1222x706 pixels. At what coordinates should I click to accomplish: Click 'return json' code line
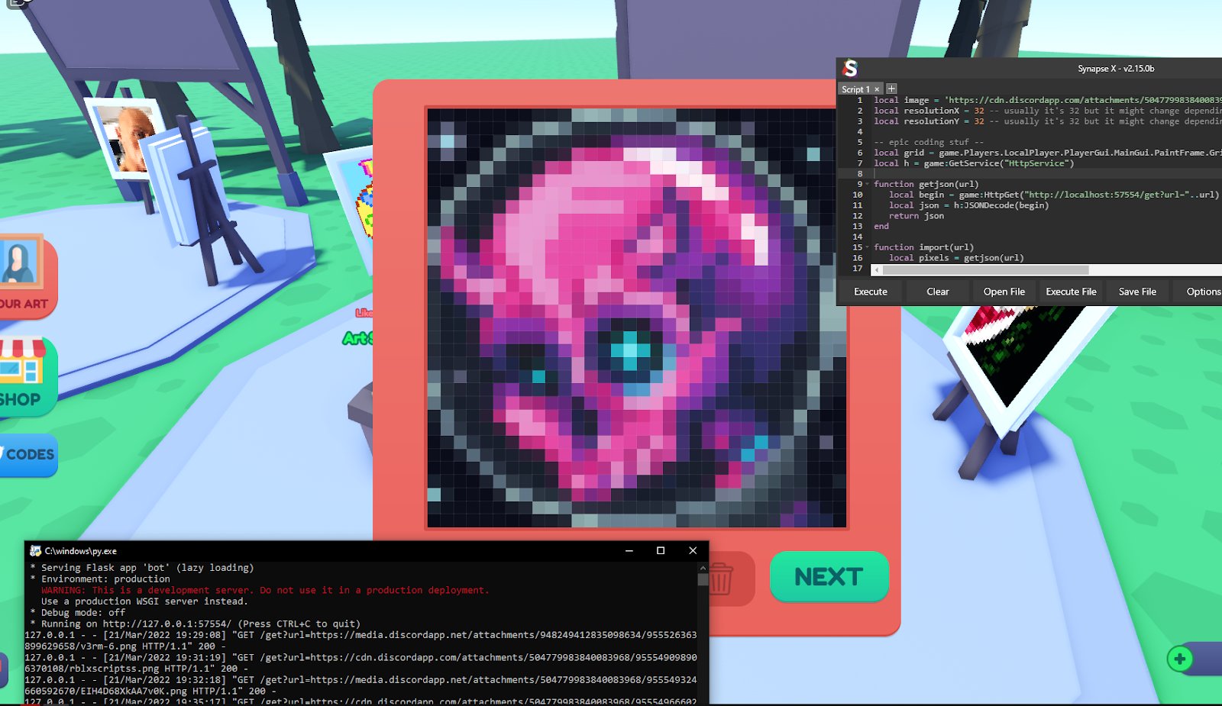[x=916, y=216]
